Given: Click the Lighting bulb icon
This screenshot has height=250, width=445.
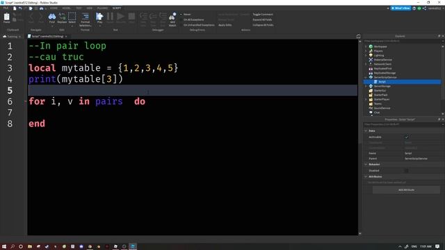Looking at the screenshot, I should tap(371, 56).
